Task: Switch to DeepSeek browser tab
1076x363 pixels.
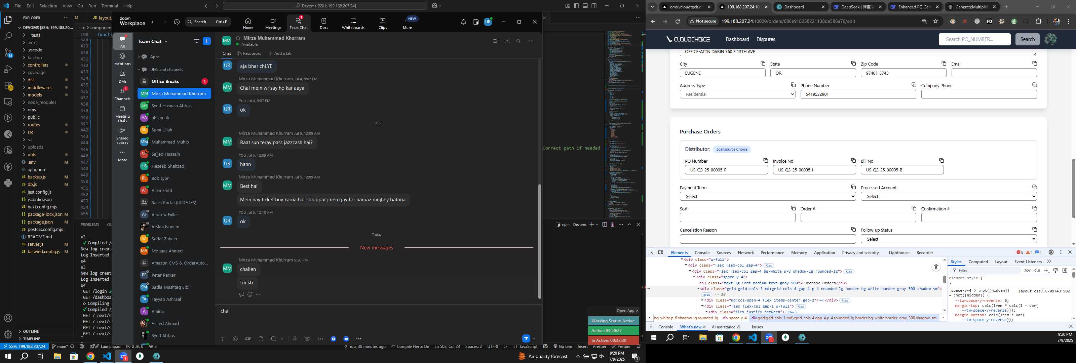Action: pos(857,7)
